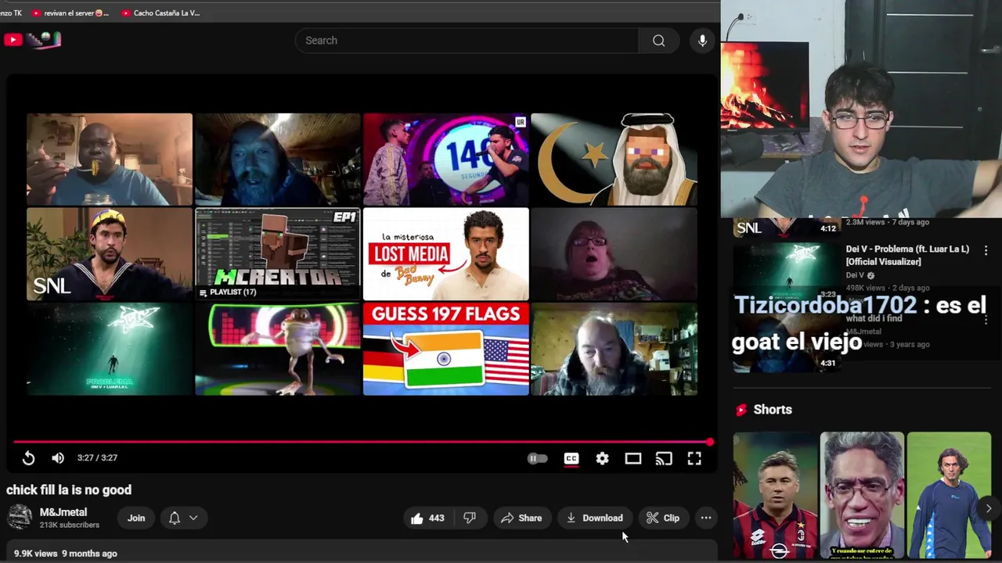Image resolution: width=1002 pixels, height=563 pixels.
Task: Click the cast to TV icon
Action: pos(664,459)
